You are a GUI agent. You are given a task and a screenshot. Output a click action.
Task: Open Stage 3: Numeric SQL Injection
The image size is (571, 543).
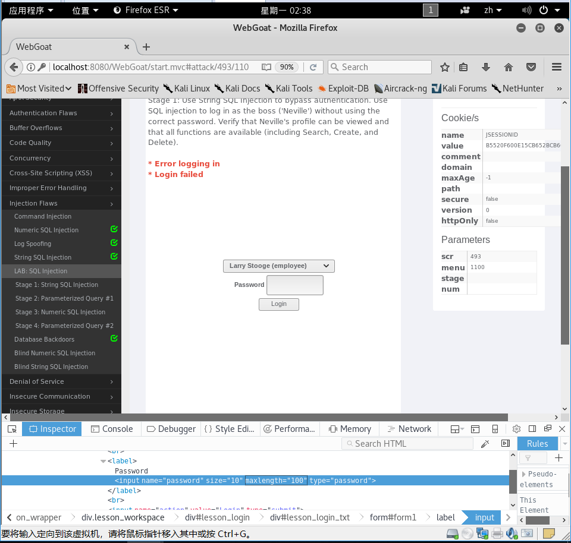tap(61, 312)
